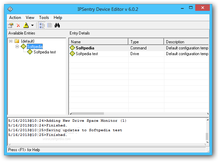The height and width of the screenshot is (162, 219).
Task: Click the Softpedia test diamond icon in tree
Action: pos(30,52)
